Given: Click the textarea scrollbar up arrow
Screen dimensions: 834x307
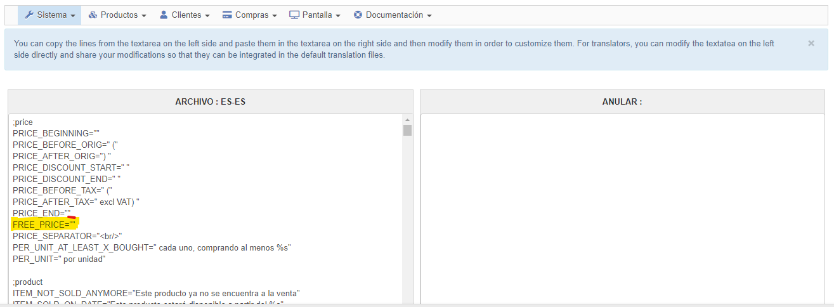Looking at the screenshot, I should [407, 120].
